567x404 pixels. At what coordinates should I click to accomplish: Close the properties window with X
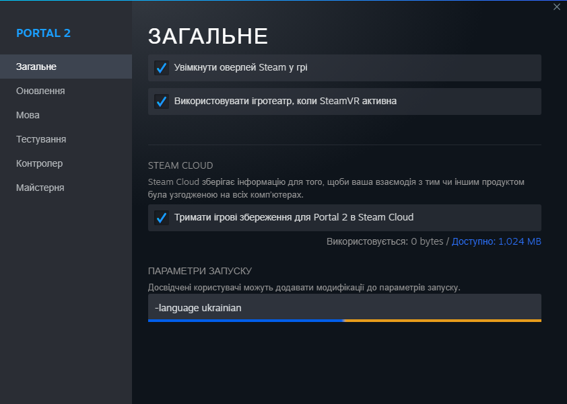556,7
